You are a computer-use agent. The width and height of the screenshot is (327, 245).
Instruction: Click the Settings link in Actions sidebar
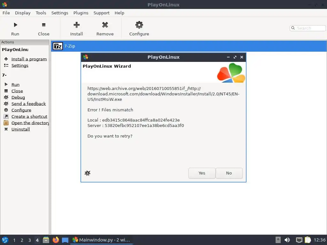(x=20, y=65)
